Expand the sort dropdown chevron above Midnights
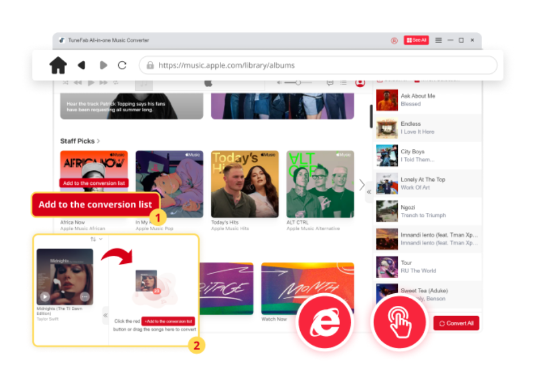Image resolution: width=535 pixels, height=381 pixels. [x=100, y=239]
